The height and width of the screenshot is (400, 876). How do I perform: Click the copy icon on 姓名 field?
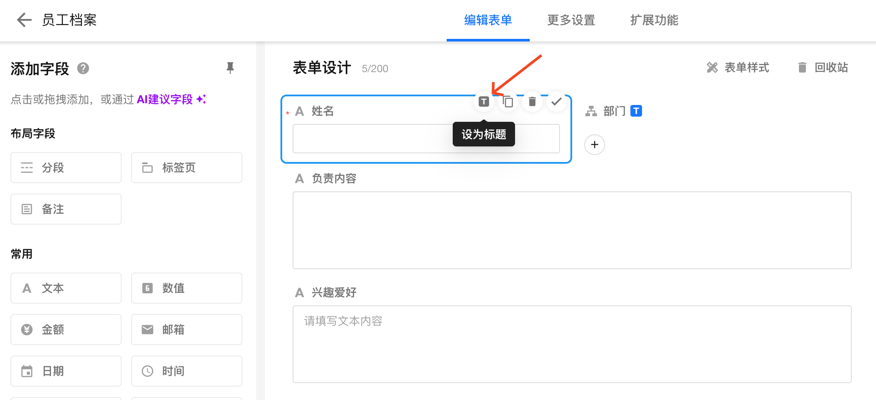508,102
